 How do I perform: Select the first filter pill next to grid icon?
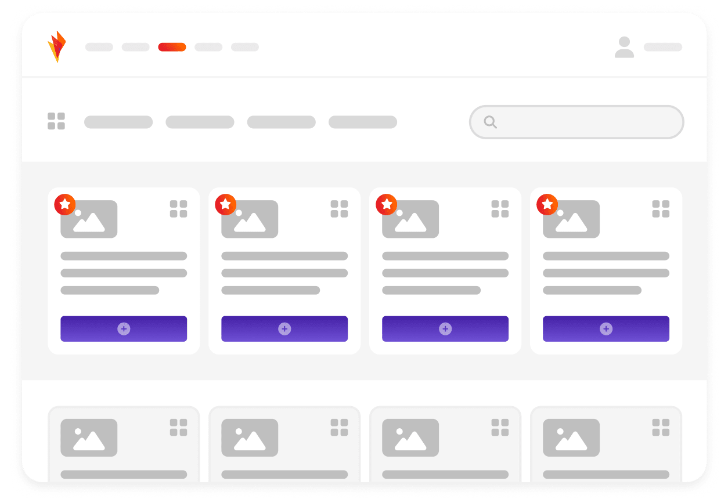[118, 122]
